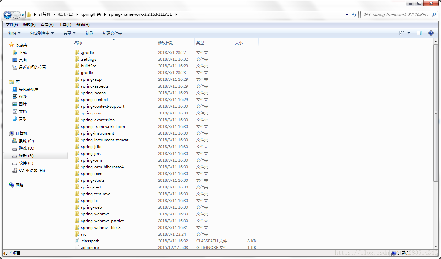The width and height of the screenshot is (441, 259).
Task: Click the refresh button next to address bar
Action: click(x=354, y=14)
